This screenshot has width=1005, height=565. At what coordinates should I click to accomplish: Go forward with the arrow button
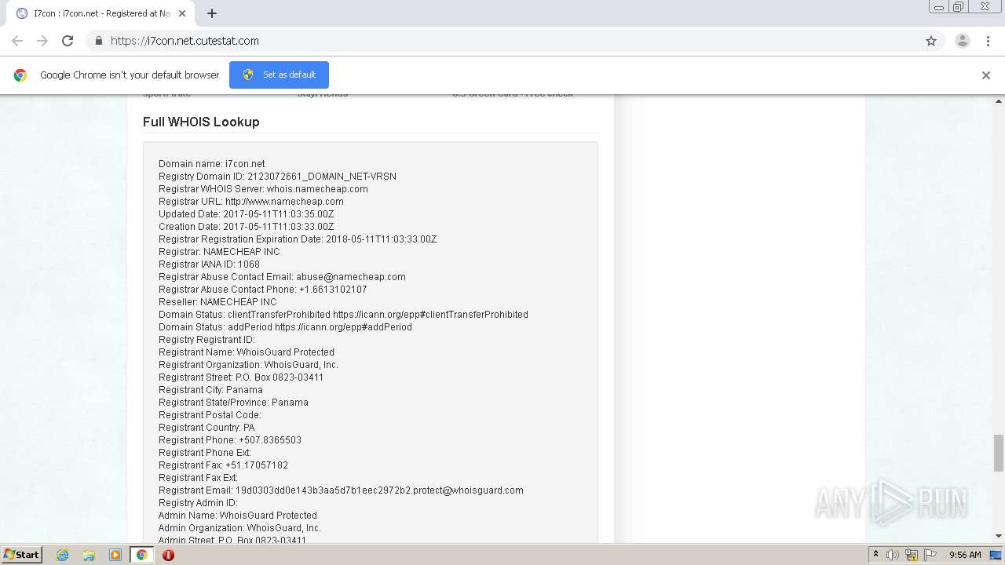tap(42, 41)
